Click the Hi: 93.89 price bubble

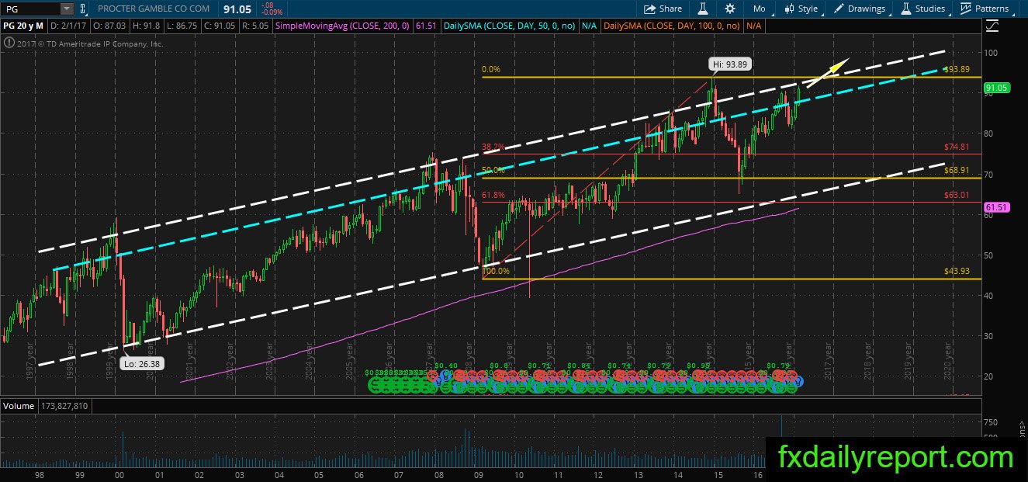(x=729, y=64)
